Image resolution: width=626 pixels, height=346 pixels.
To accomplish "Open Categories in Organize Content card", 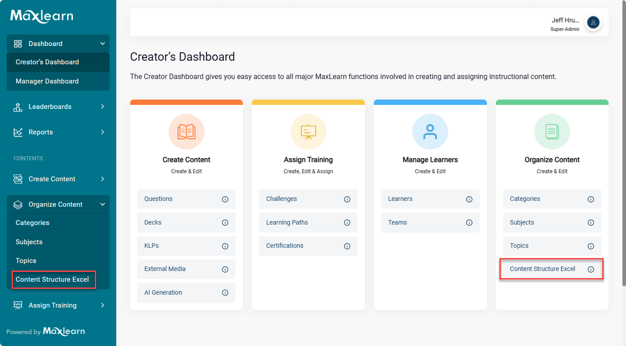I will [x=552, y=199].
